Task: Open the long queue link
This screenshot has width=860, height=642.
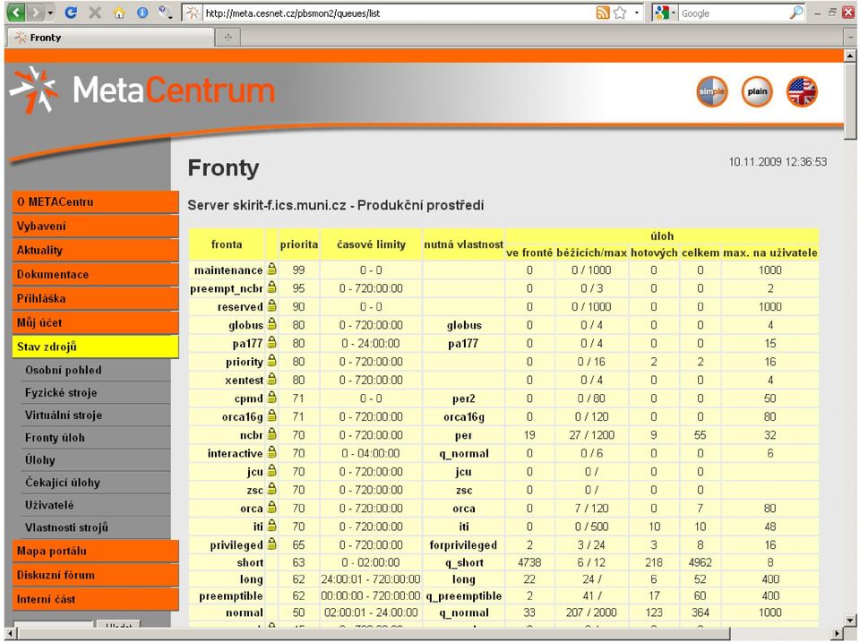Action: [x=251, y=579]
